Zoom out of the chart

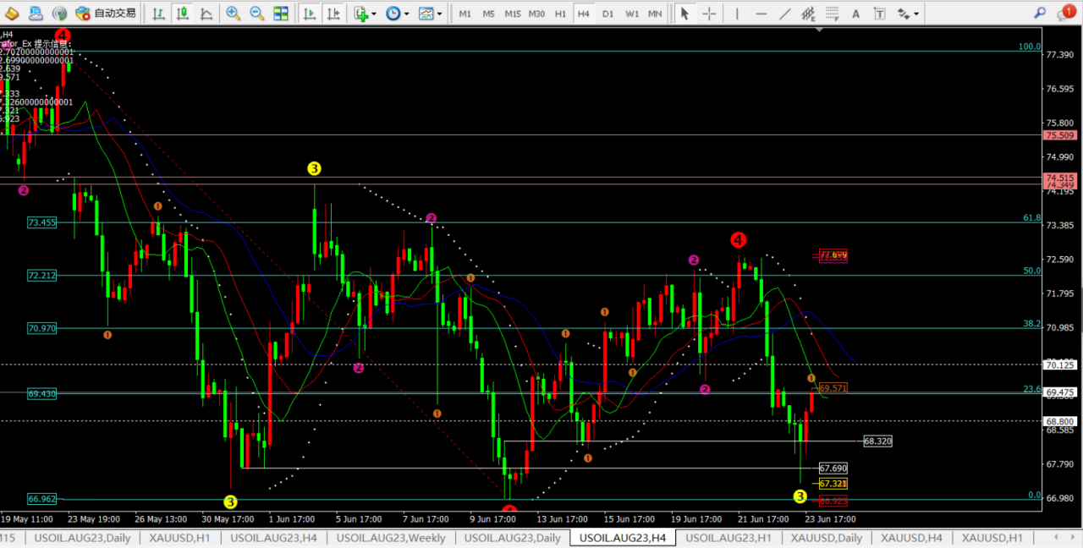(256, 14)
